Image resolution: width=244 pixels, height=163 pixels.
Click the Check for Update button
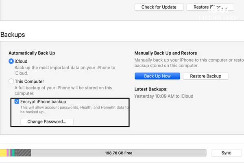[159, 7]
